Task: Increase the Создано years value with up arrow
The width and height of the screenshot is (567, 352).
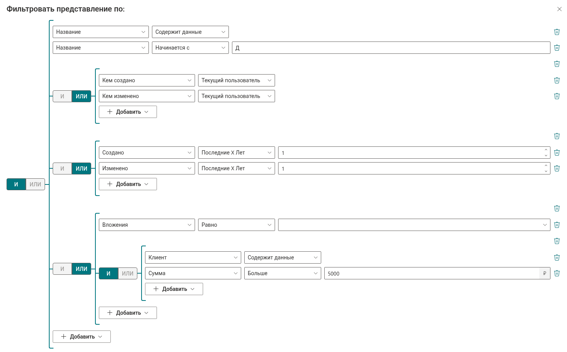Action: tap(546, 150)
